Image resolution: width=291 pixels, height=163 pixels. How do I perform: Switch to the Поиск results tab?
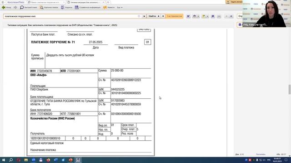(x=45, y=2)
